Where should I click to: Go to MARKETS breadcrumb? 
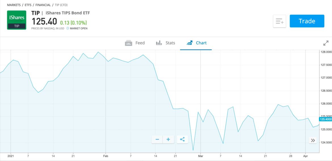click(x=14, y=5)
